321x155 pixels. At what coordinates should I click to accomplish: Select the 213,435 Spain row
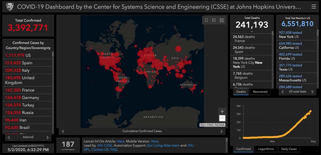27,63
